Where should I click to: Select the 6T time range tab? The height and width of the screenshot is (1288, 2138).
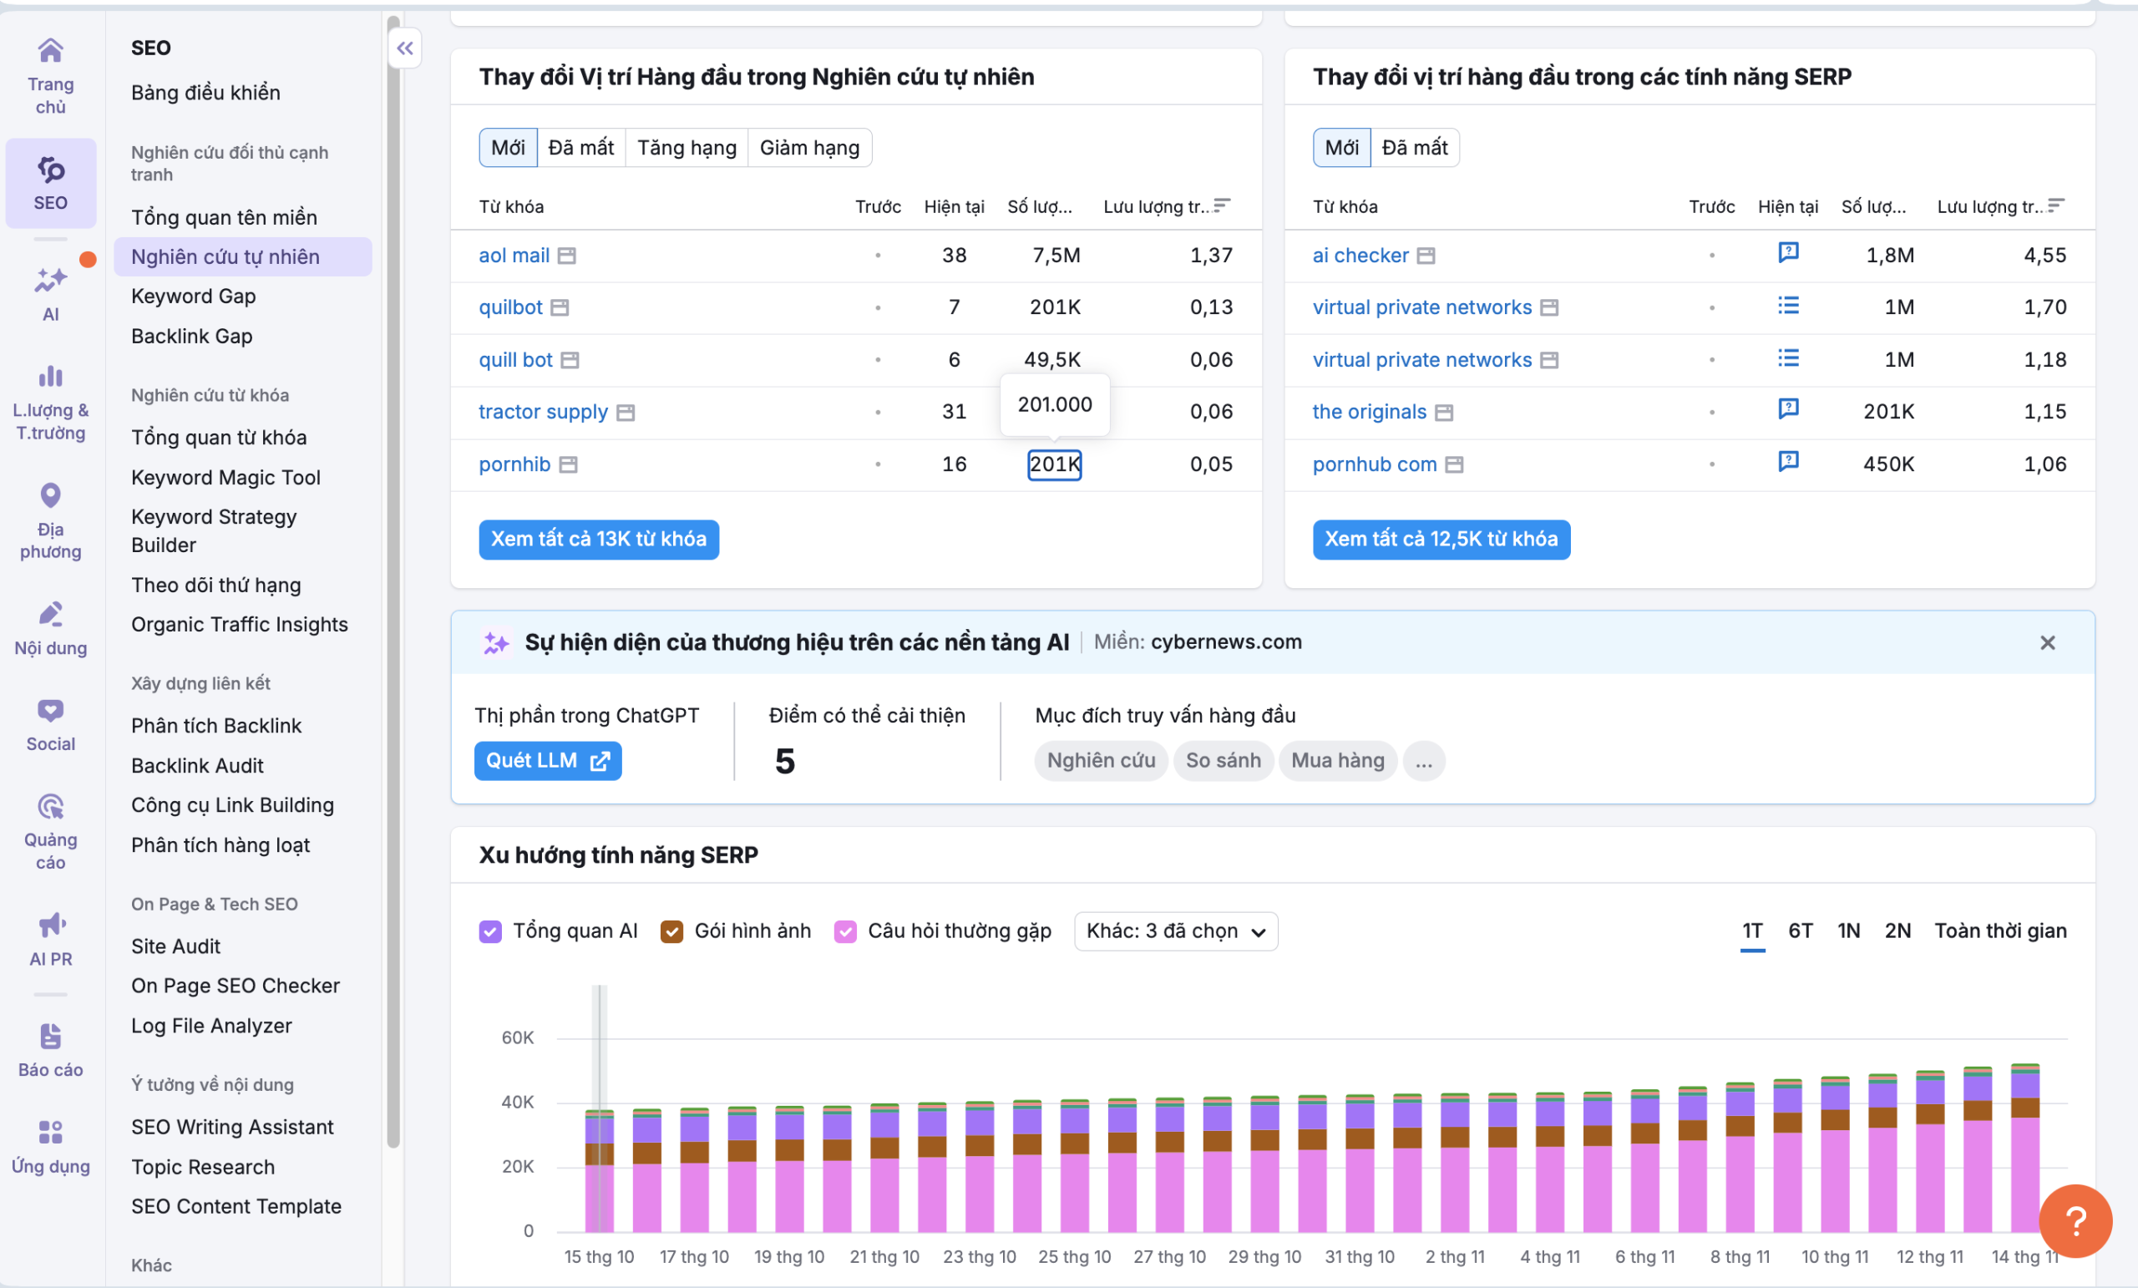pyautogui.click(x=1800, y=931)
